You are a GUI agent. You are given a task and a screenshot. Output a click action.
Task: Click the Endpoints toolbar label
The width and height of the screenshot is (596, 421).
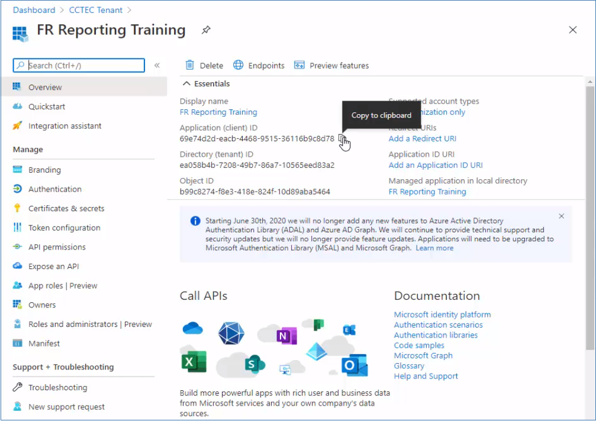[x=266, y=66]
